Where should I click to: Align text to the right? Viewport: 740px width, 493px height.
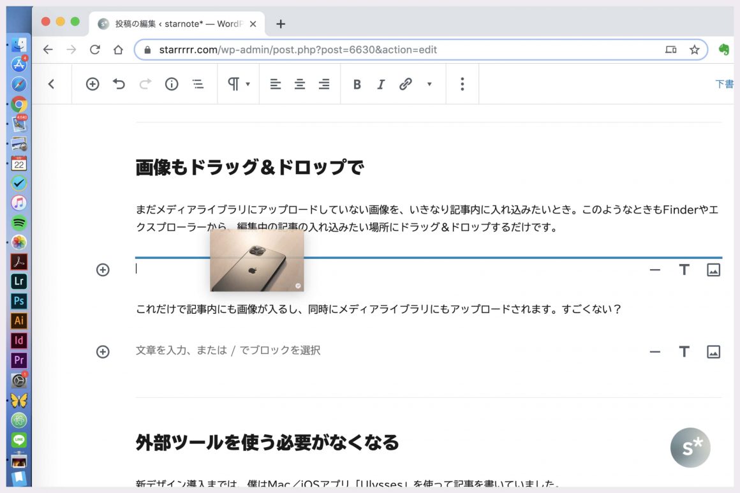coord(324,84)
